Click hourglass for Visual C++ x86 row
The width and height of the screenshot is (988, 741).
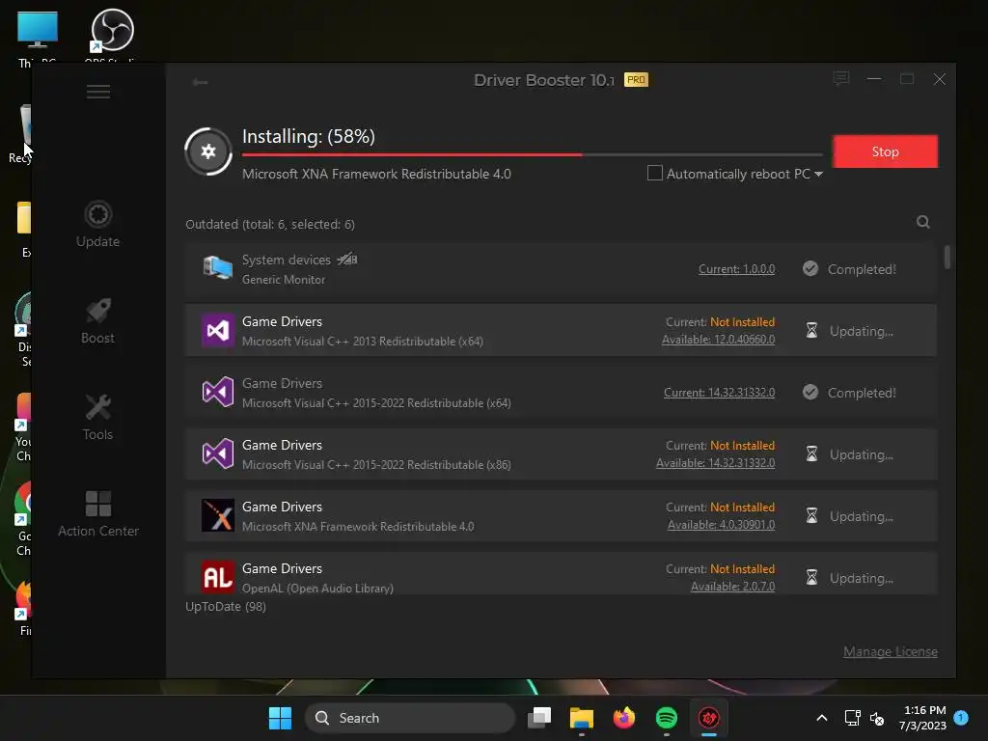811,453
